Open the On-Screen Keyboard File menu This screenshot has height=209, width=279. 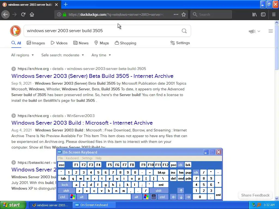coord(60,158)
